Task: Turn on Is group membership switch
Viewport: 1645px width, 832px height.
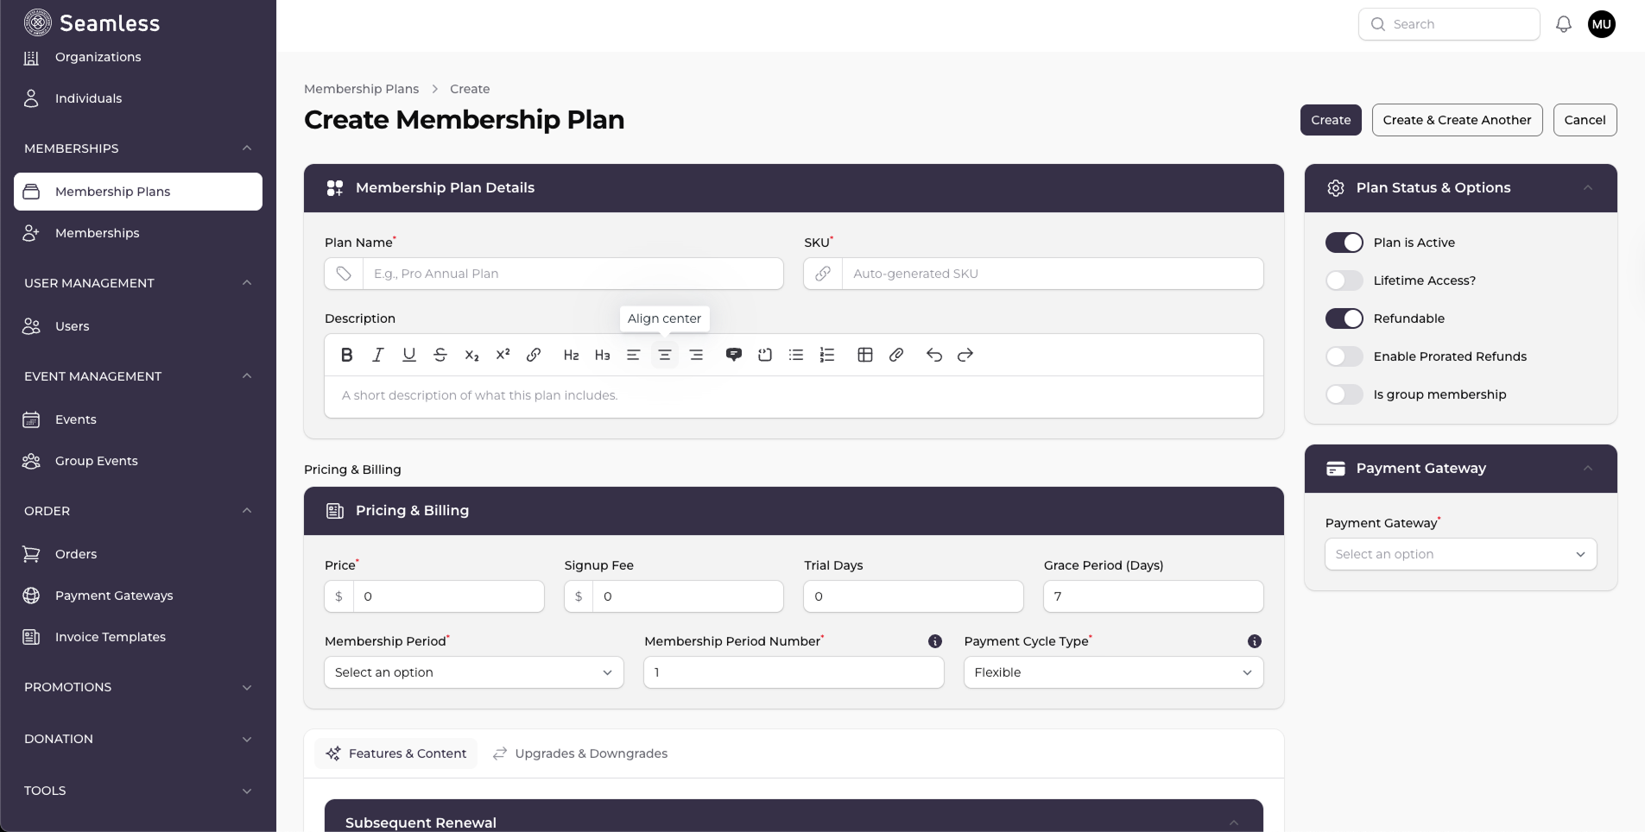Action: [1344, 394]
